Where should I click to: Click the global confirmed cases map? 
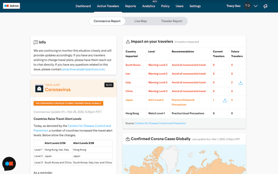coord(184,159)
